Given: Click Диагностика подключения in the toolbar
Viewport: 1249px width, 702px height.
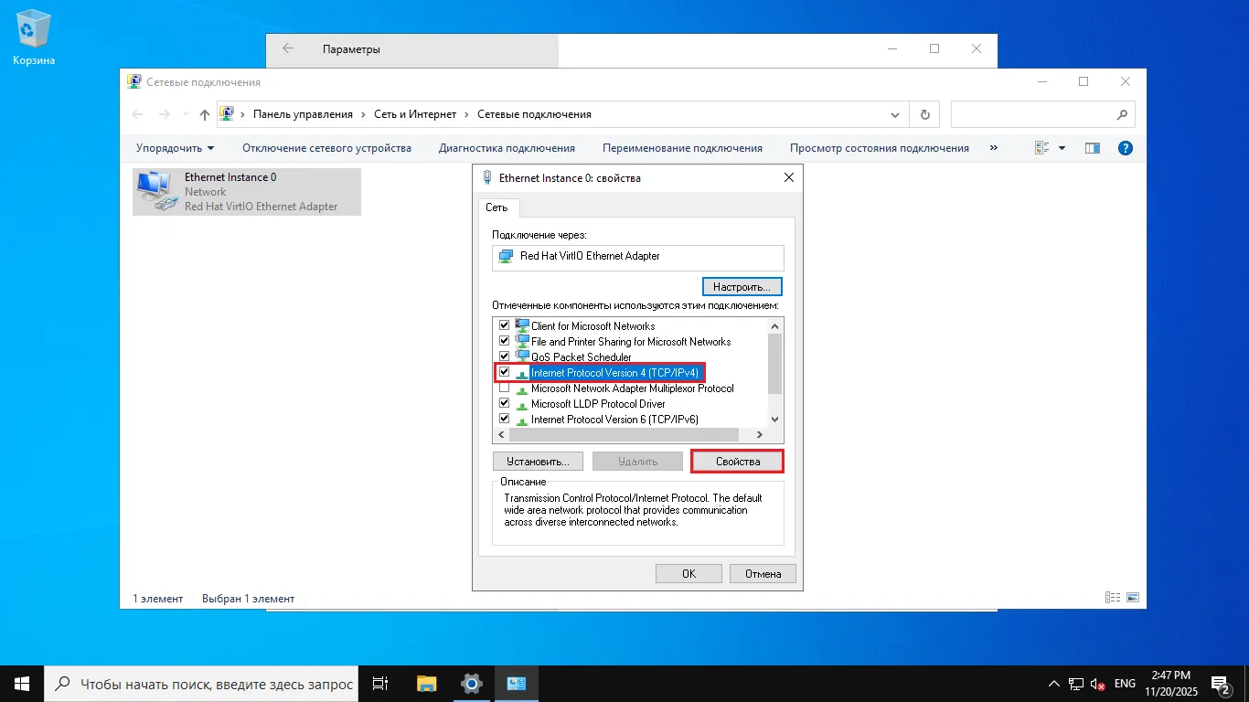Looking at the screenshot, I should pos(507,148).
